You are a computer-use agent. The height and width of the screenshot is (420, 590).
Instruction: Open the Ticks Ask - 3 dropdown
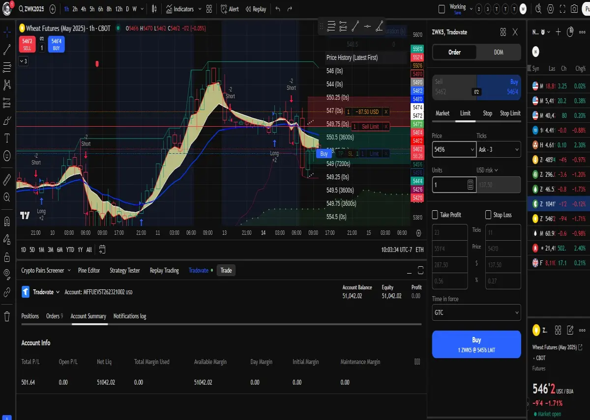pos(499,149)
